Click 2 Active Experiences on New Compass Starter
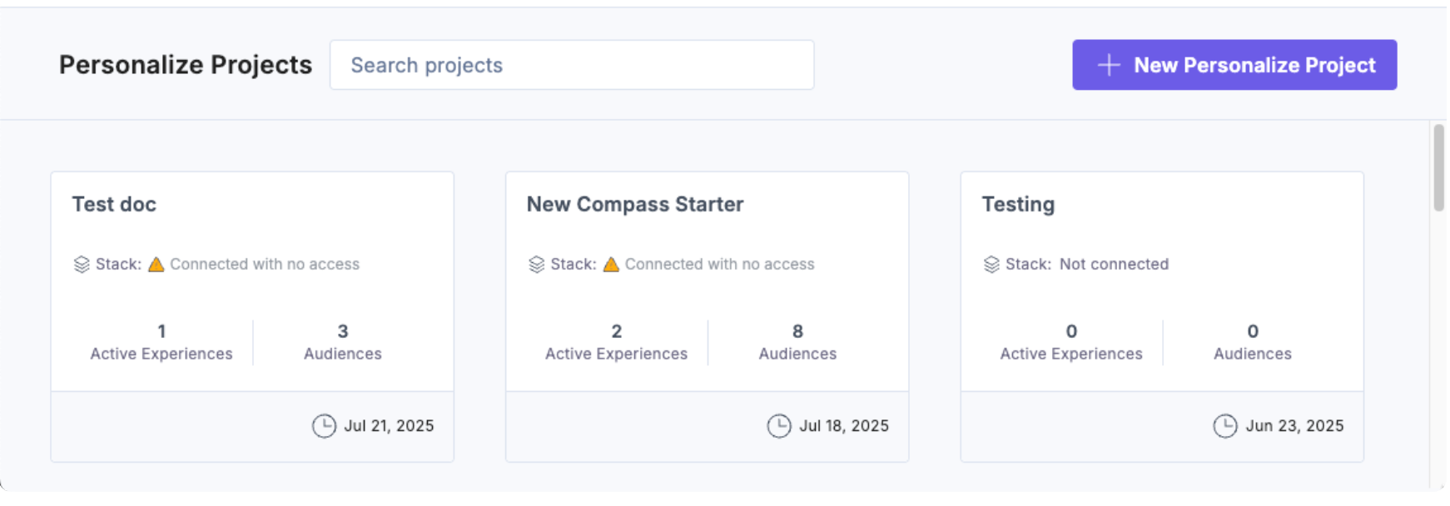 616,341
